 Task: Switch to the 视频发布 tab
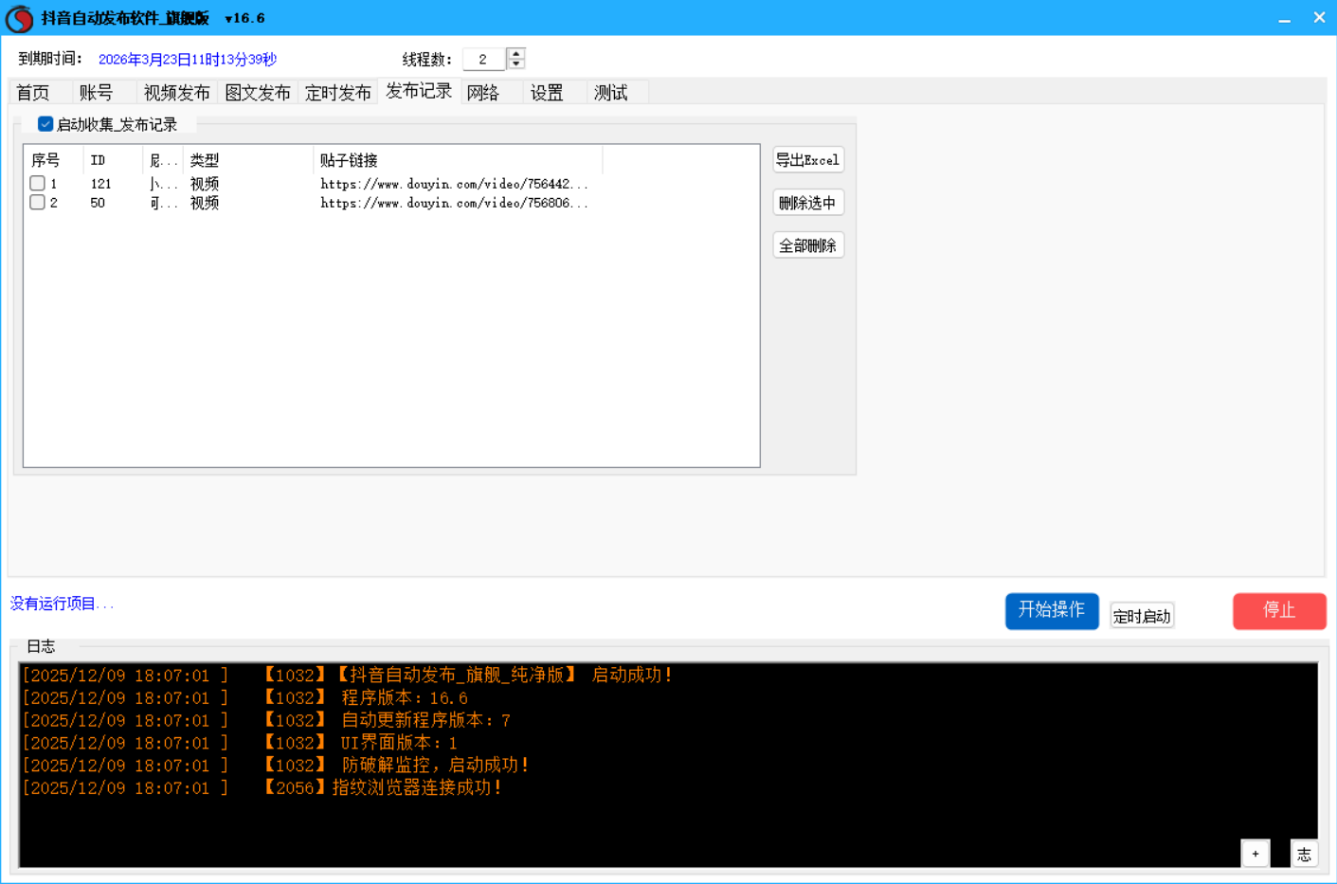176,93
